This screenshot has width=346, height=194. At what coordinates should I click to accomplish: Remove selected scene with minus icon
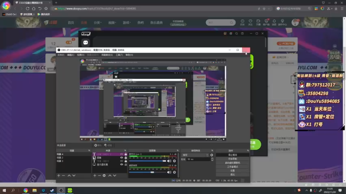pos(64,175)
